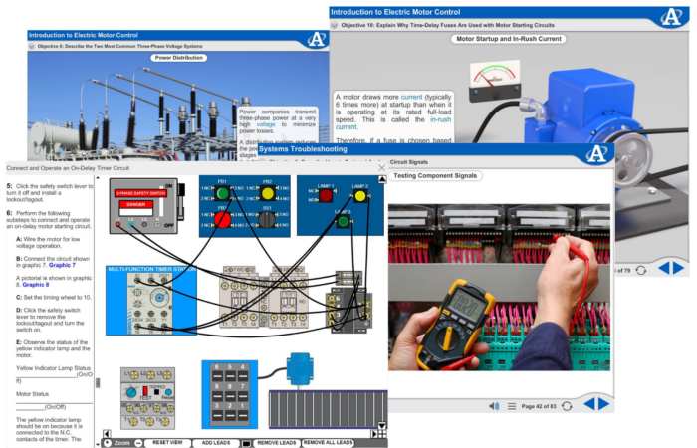697x448 pixels.
Task: Click Amatrol logo in the Power Distribution window
Action: point(317,40)
